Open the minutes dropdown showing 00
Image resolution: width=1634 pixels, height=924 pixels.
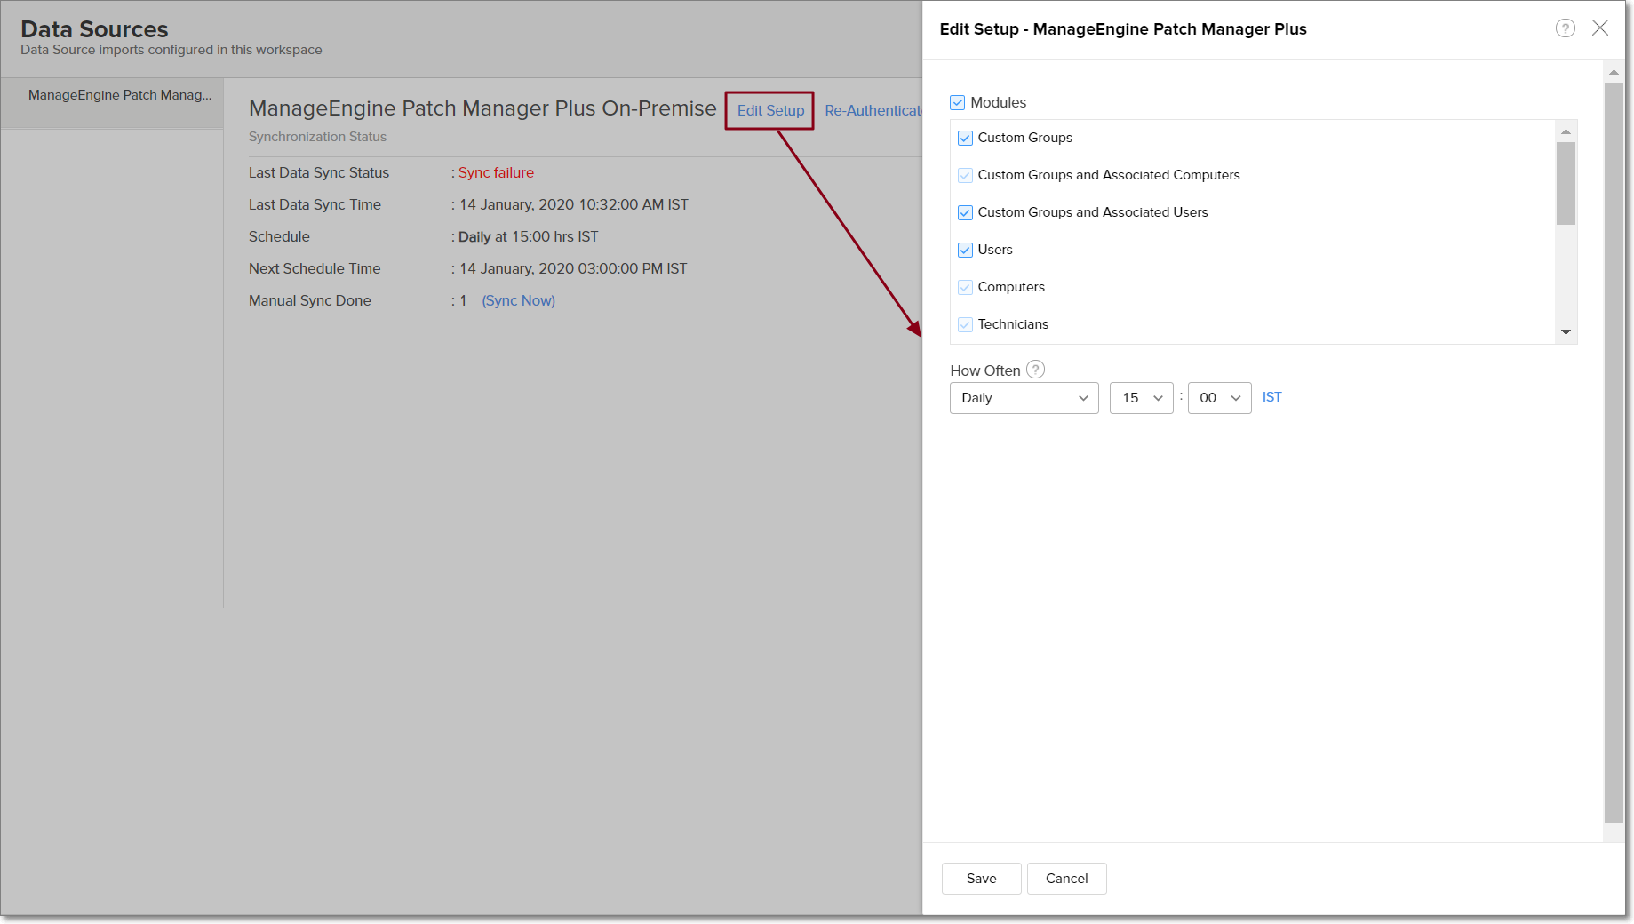(1219, 398)
